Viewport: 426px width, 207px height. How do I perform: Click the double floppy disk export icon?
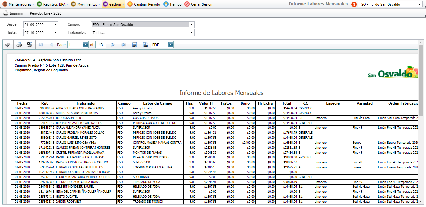pos(146,45)
